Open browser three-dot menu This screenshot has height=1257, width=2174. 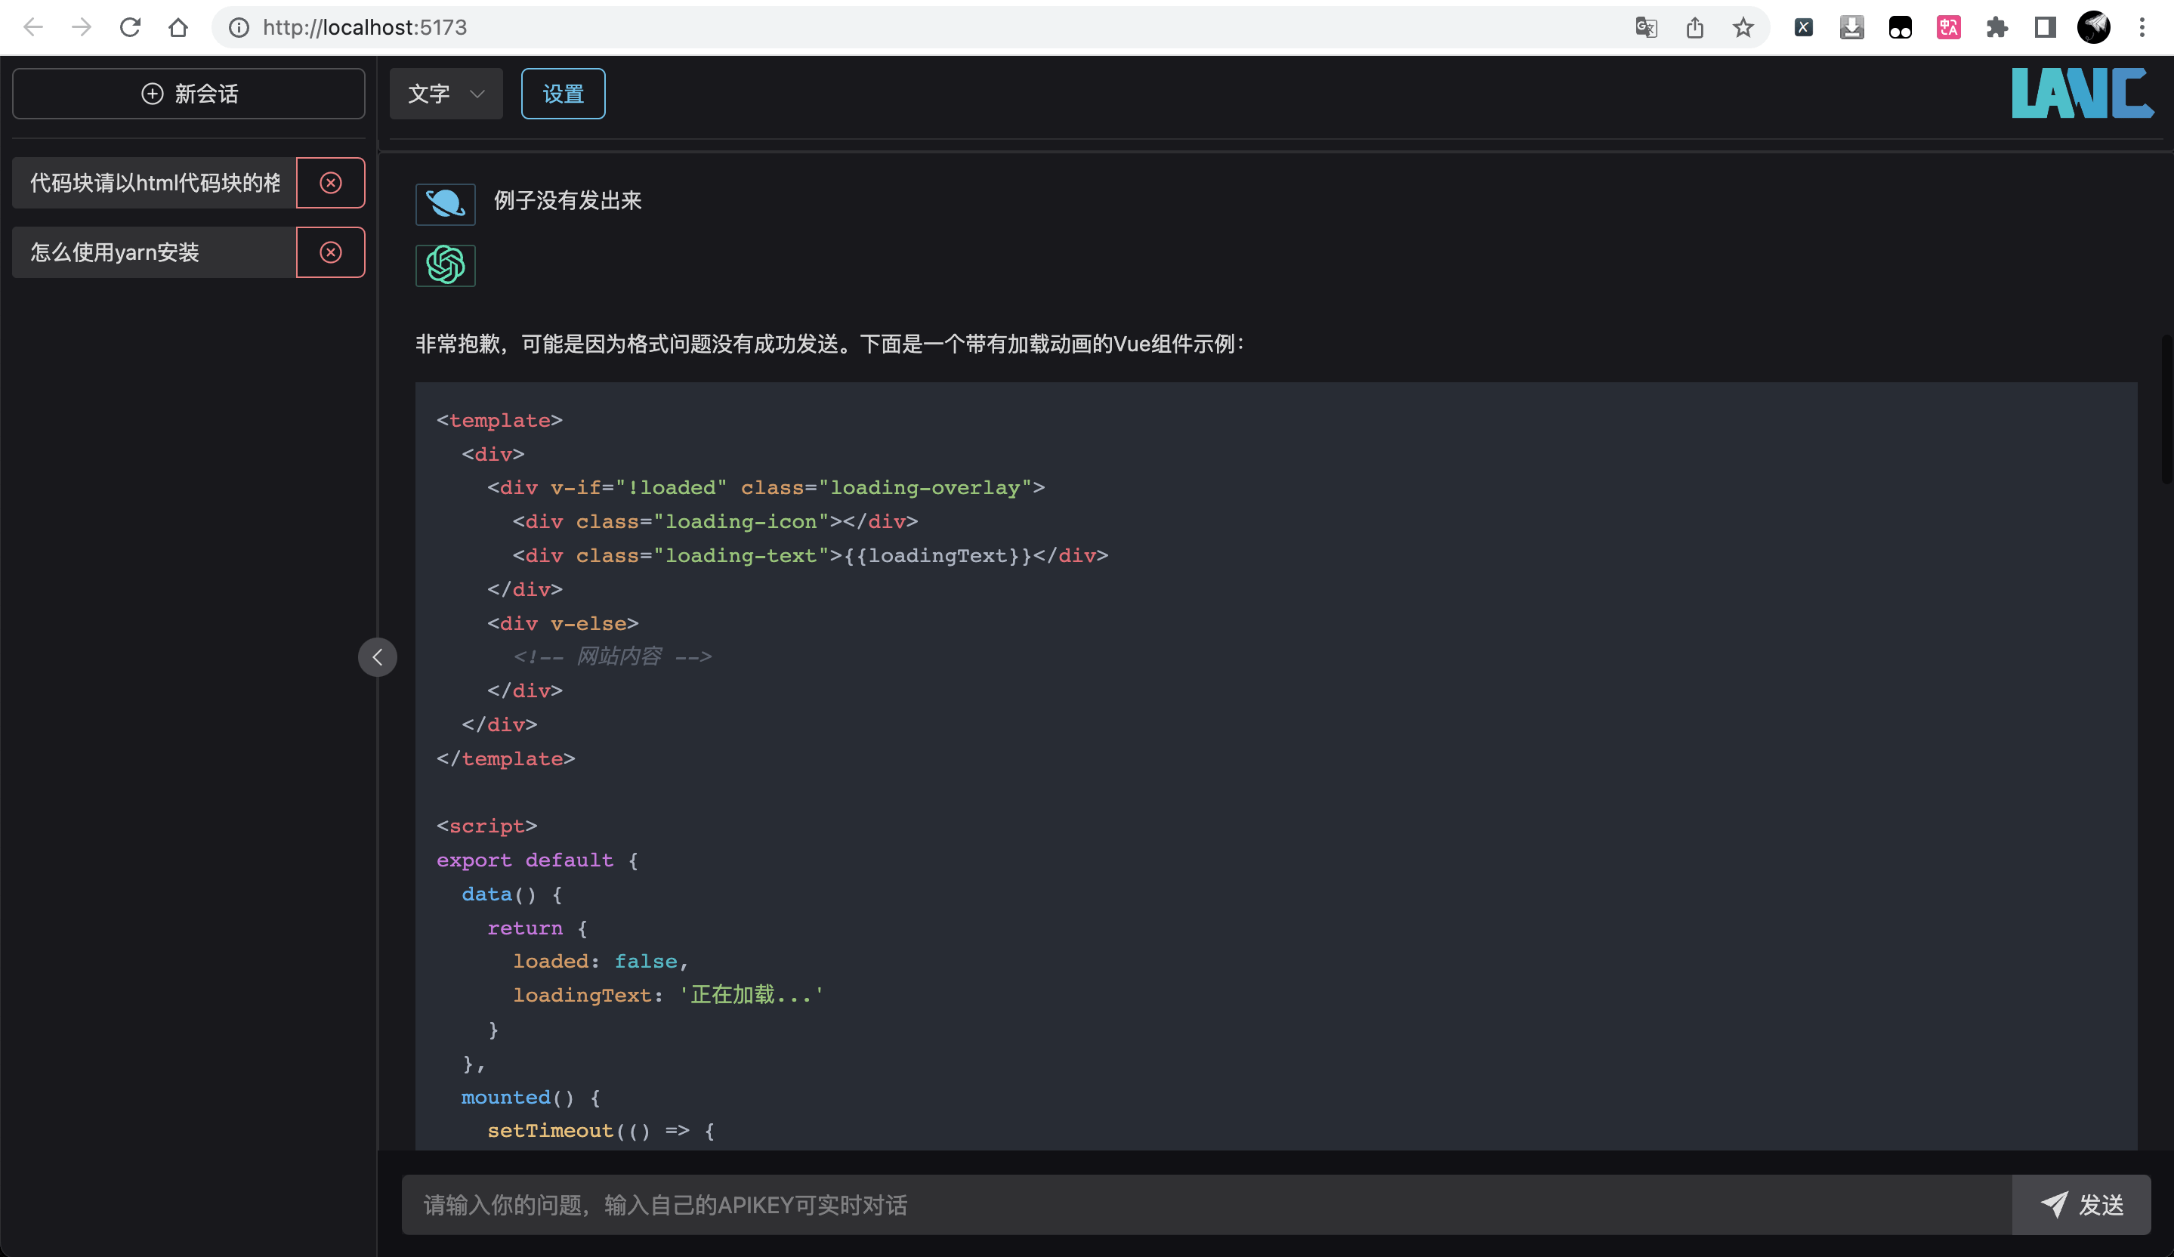[2142, 28]
